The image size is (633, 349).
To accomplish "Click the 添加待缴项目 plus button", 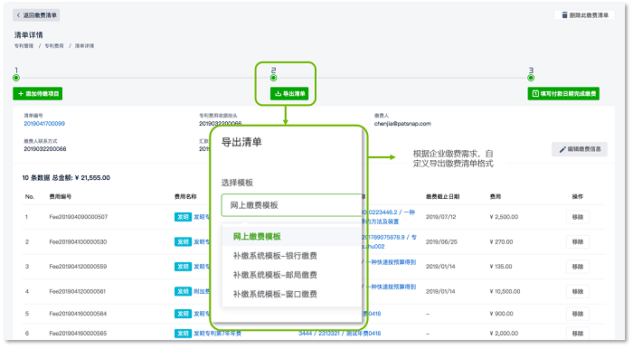I will click(x=38, y=94).
